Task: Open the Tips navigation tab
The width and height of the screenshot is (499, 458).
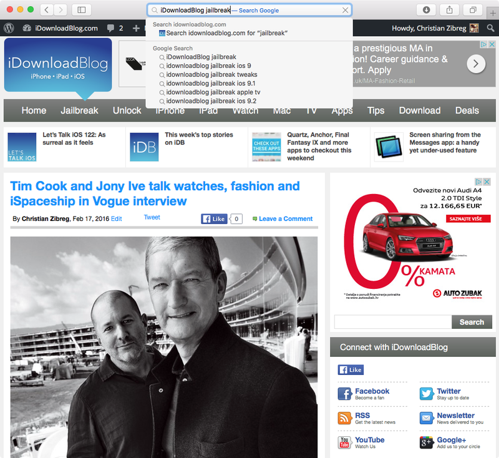Action: [x=376, y=110]
